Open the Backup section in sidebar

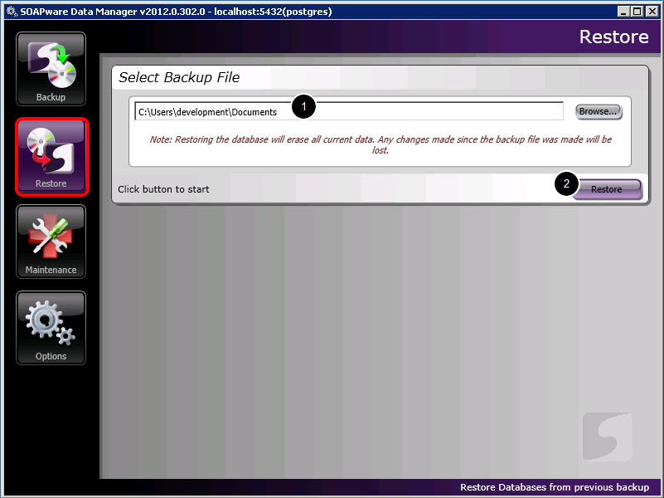tap(51, 69)
